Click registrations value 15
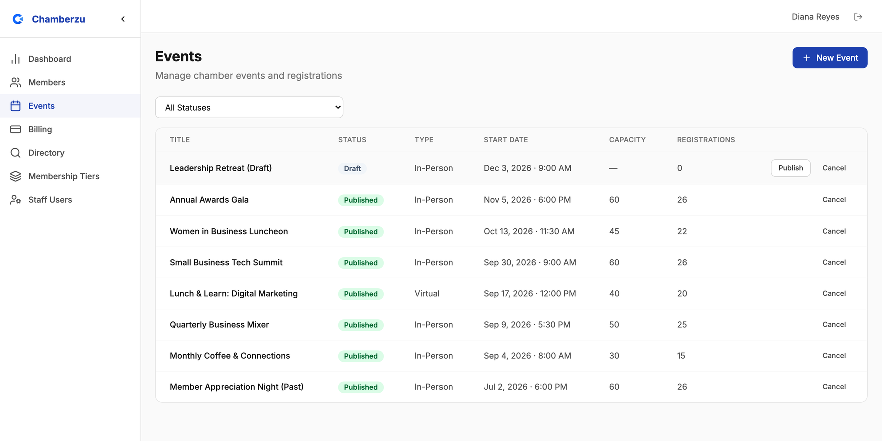 coord(681,356)
